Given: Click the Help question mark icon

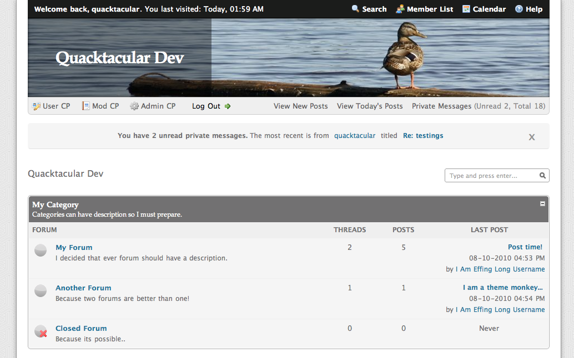Looking at the screenshot, I should coord(518,9).
